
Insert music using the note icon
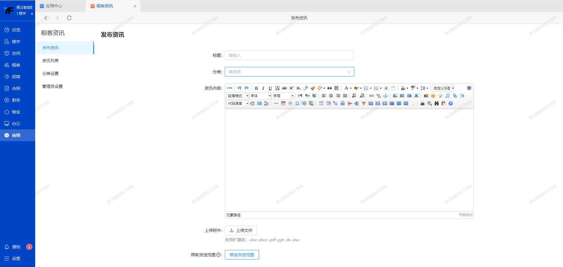tap(447, 96)
